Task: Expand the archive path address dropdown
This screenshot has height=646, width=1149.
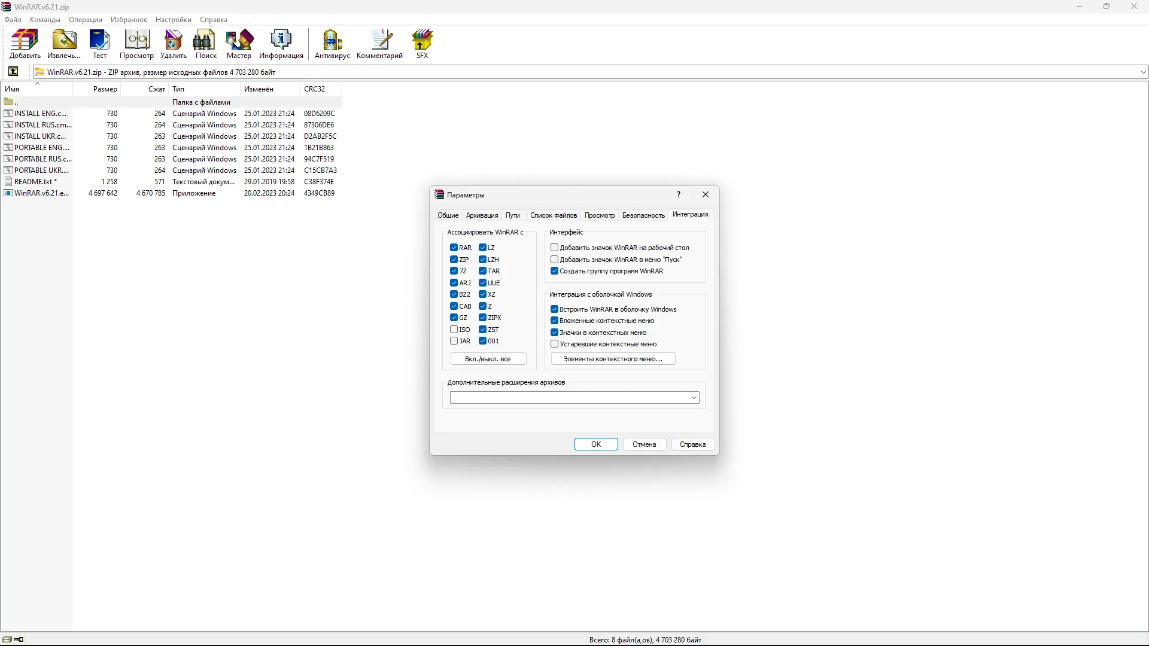Action: click(x=1143, y=72)
